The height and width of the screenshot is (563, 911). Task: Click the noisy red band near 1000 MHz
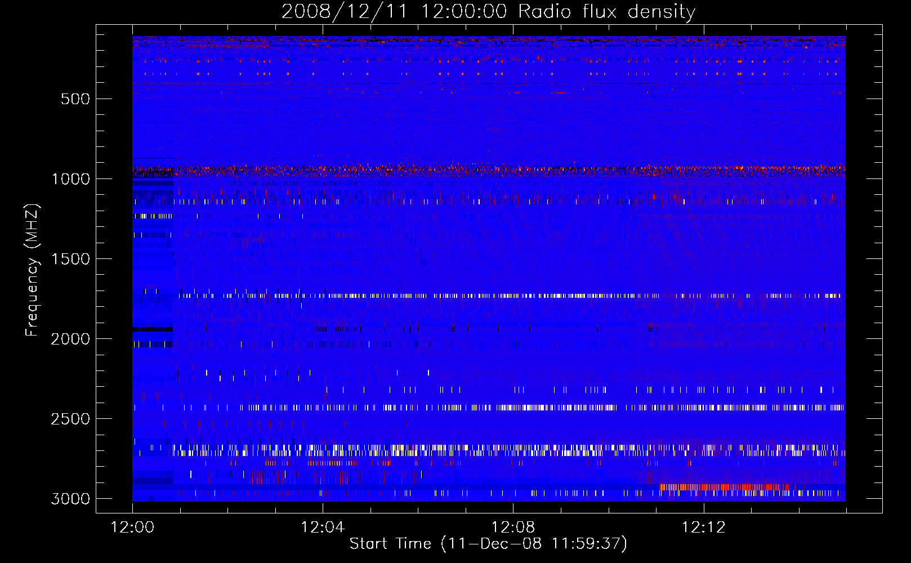click(489, 170)
